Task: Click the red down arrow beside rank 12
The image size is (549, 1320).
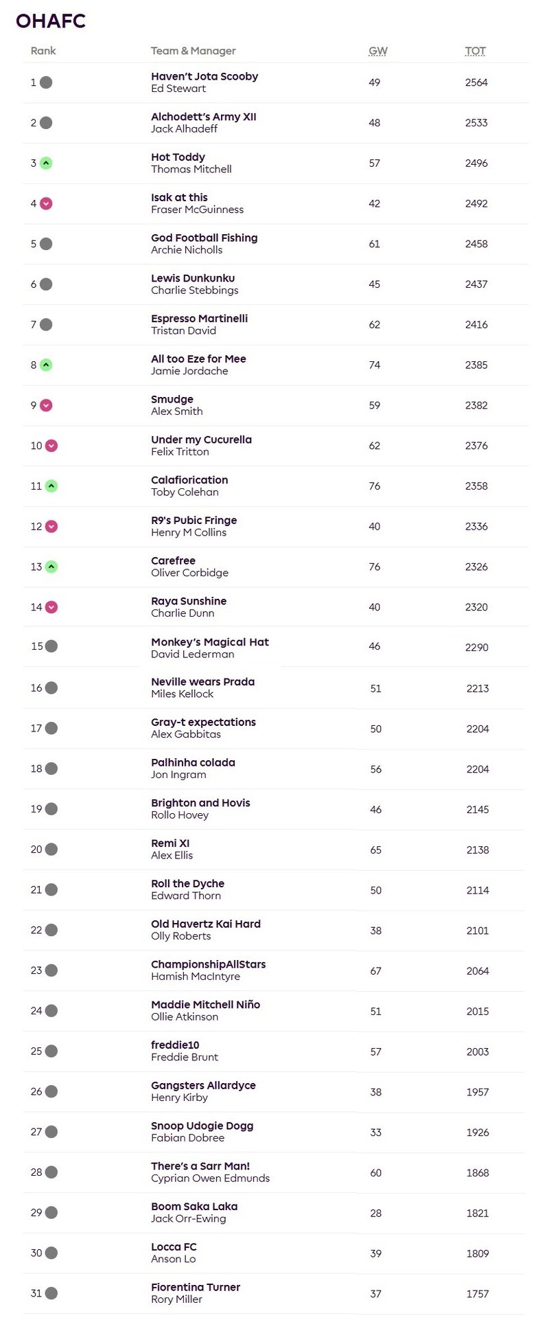Action: click(x=51, y=527)
